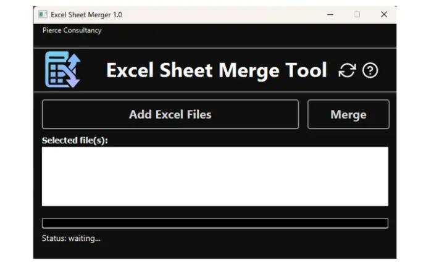Click the empty middle of the title bar

(x=223, y=15)
